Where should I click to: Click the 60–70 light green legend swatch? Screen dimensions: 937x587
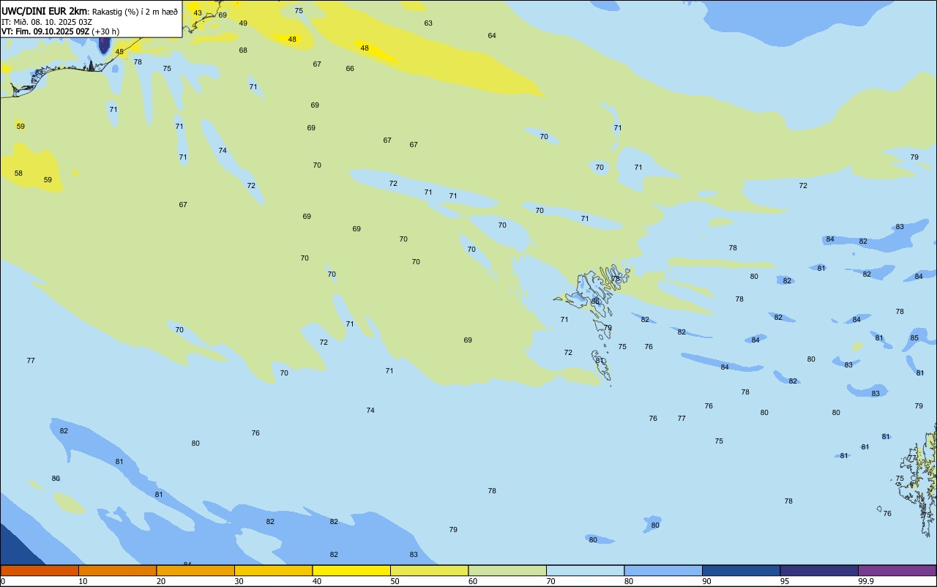(x=507, y=570)
